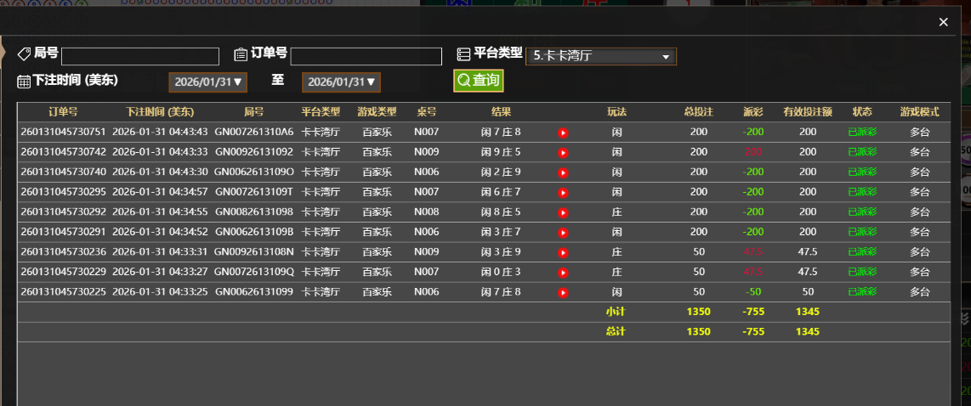Image resolution: width=971 pixels, height=406 pixels.
Task: Open video replay for round GN0072613109T
Action: (x=563, y=193)
